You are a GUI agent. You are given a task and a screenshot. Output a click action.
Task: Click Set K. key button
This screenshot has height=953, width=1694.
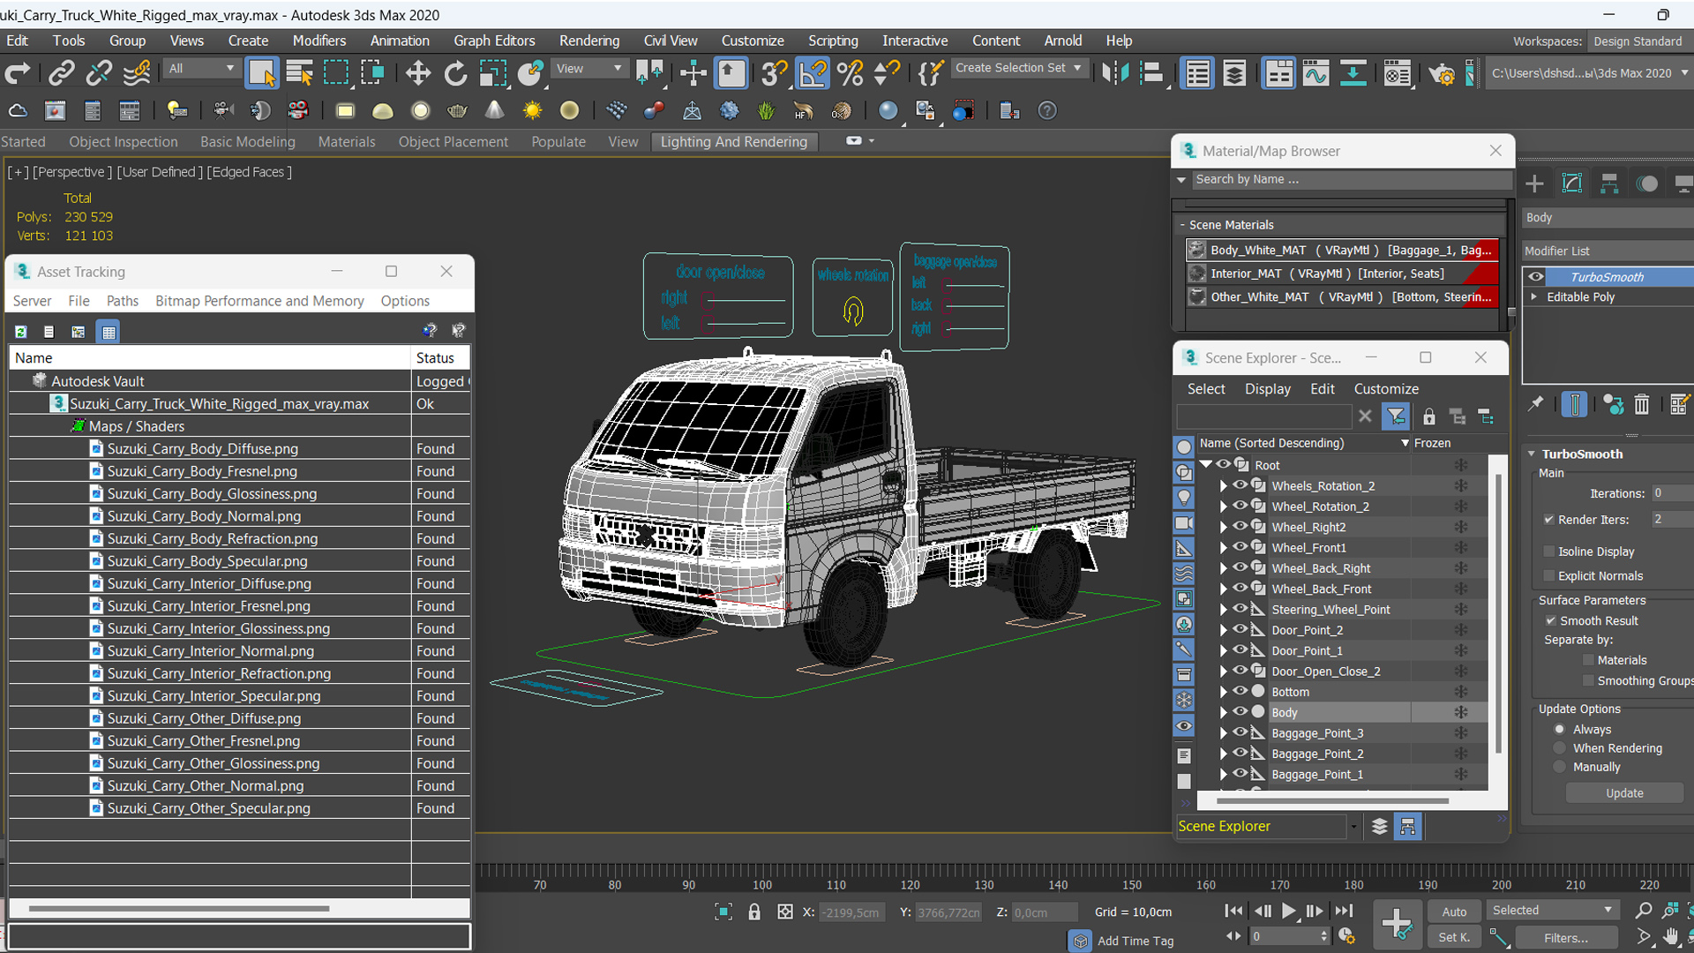tap(1454, 937)
